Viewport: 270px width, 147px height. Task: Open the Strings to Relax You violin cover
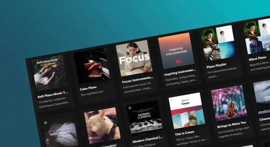click(x=229, y=103)
